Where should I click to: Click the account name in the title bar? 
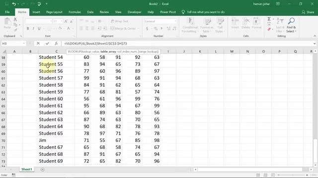click(261, 4)
